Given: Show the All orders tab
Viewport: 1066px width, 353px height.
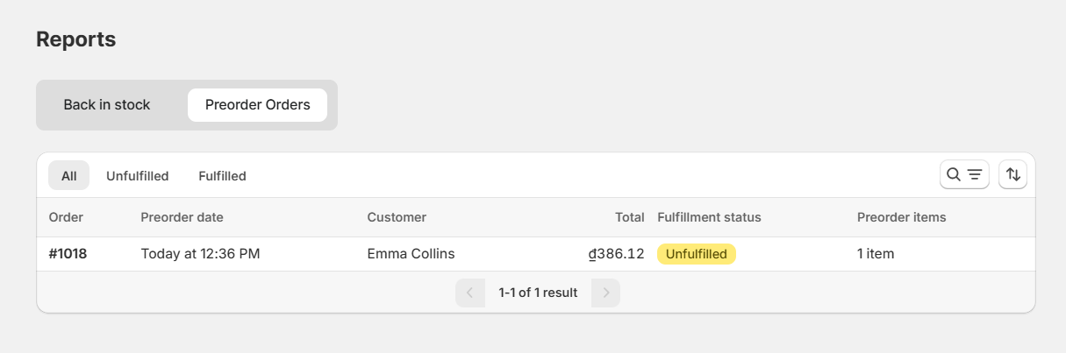Looking at the screenshot, I should tap(68, 175).
